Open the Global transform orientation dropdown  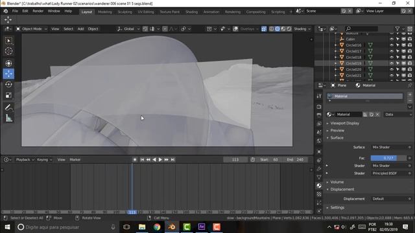click(128, 28)
